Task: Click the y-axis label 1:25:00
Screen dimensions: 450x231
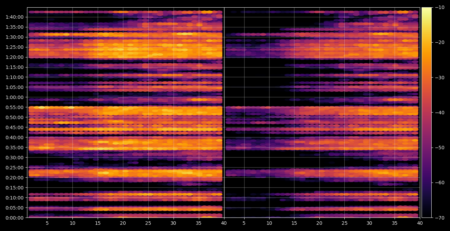Action: [15, 47]
